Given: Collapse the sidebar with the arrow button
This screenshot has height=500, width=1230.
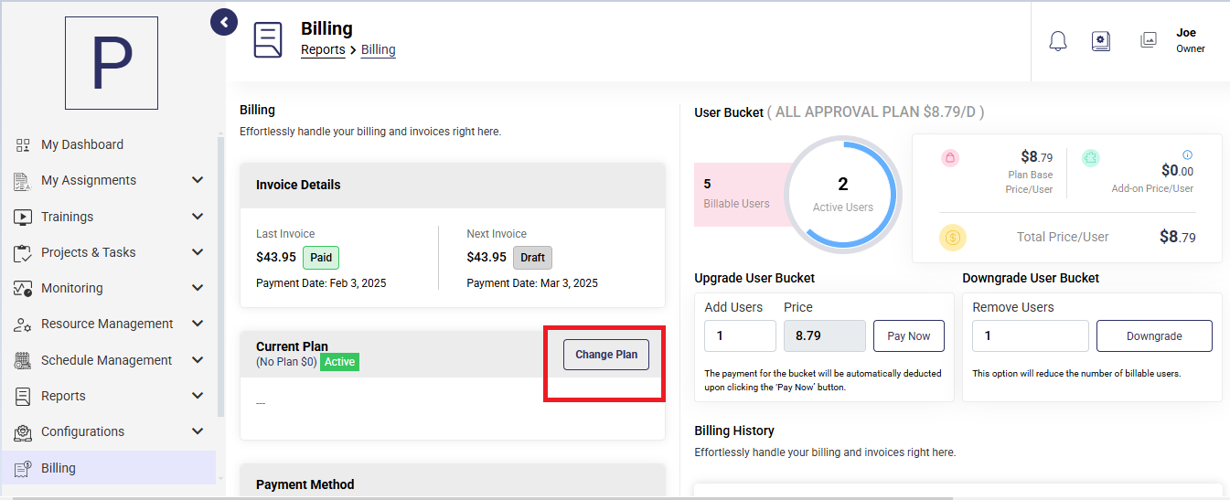Looking at the screenshot, I should point(224,21).
